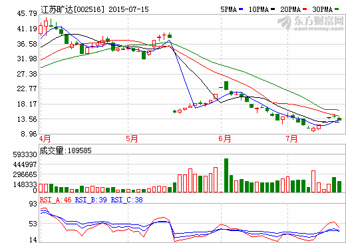Click the 成交量:189585 volume label

[66, 150]
